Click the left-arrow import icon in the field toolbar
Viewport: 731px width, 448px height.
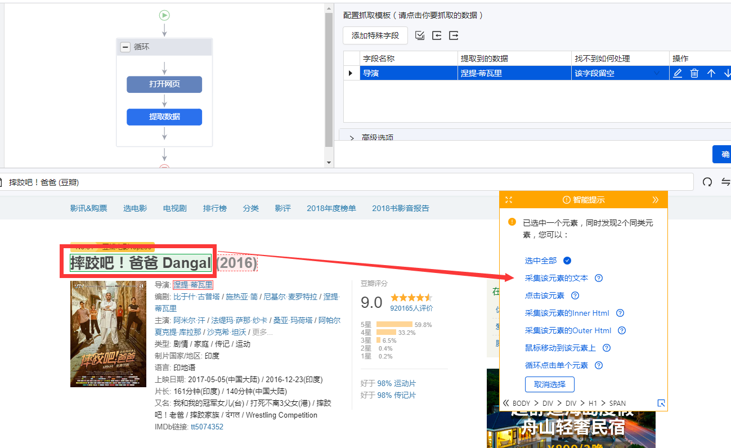pyautogui.click(x=437, y=35)
